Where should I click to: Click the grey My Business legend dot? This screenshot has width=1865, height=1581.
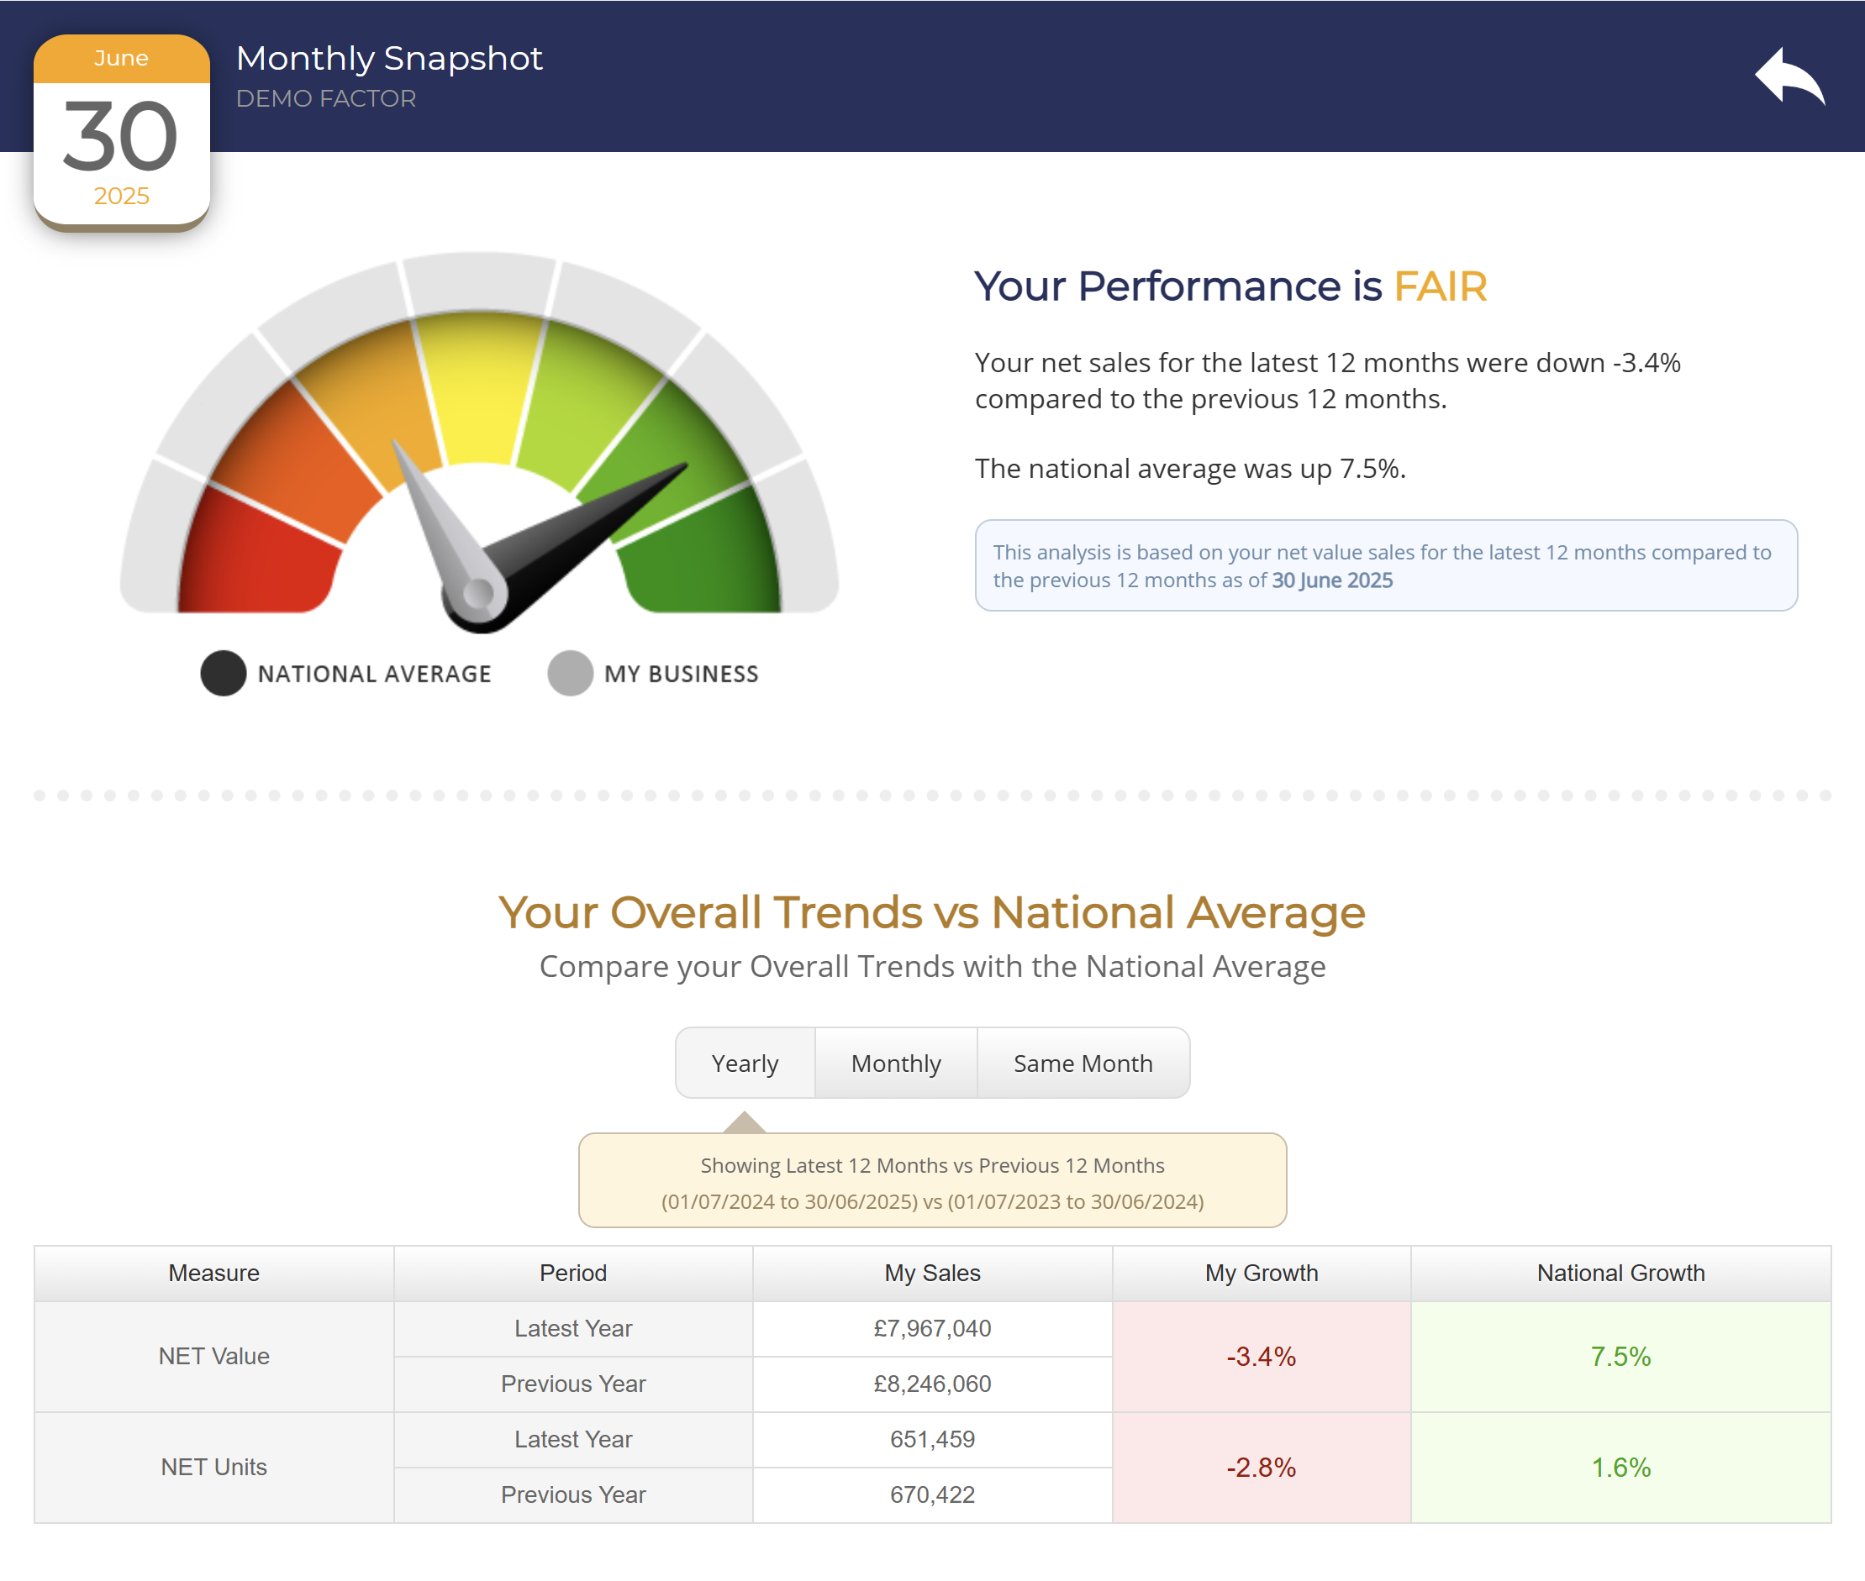coord(571,673)
